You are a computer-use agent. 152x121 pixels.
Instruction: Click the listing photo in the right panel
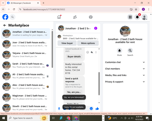tap(125, 31)
